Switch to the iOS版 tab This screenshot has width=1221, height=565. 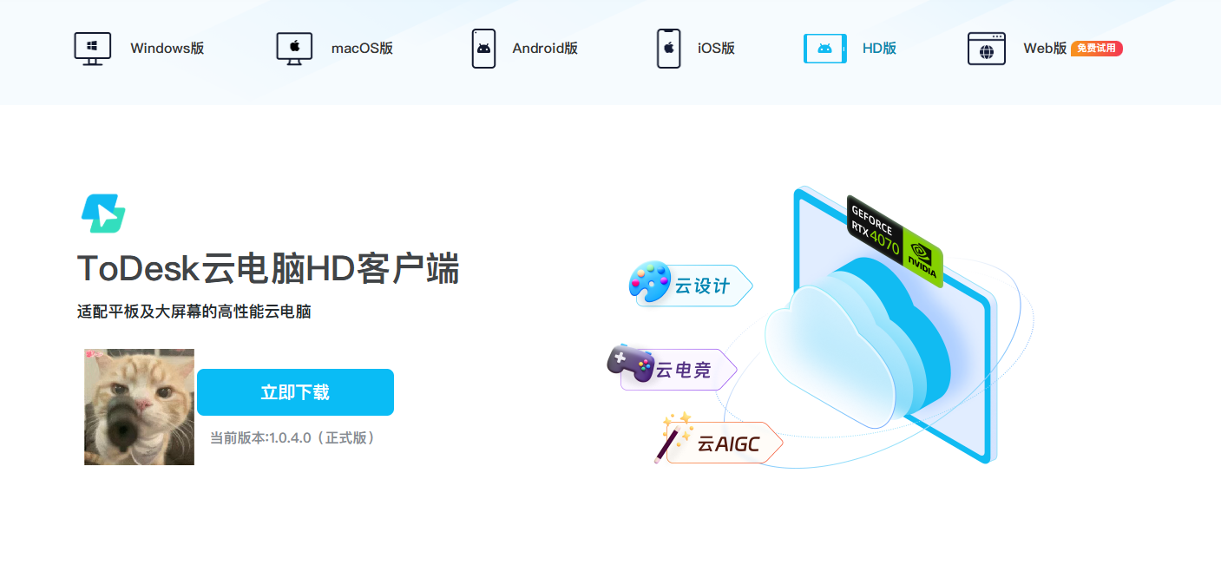click(716, 49)
